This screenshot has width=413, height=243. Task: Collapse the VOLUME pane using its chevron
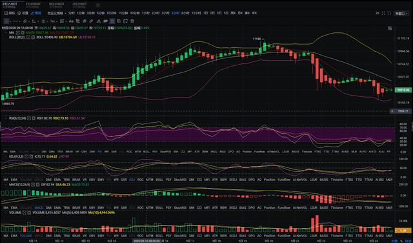click(x=6, y=213)
